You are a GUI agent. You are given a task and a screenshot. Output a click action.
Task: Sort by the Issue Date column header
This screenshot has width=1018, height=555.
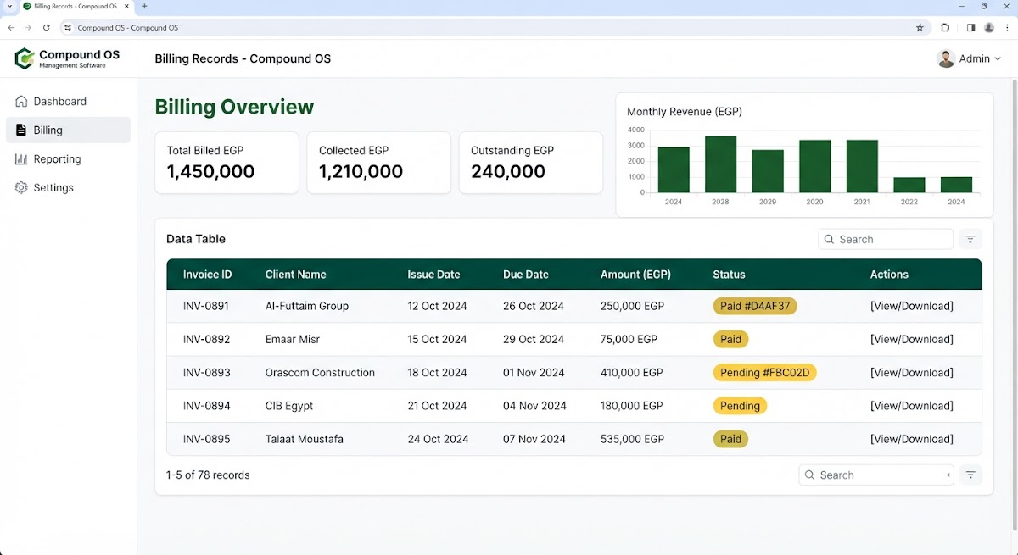tap(433, 275)
